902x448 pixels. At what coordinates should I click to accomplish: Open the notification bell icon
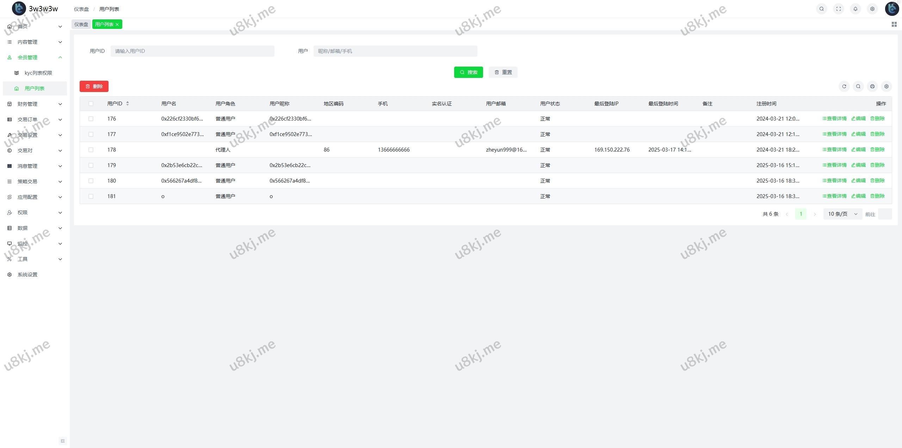[855, 9]
